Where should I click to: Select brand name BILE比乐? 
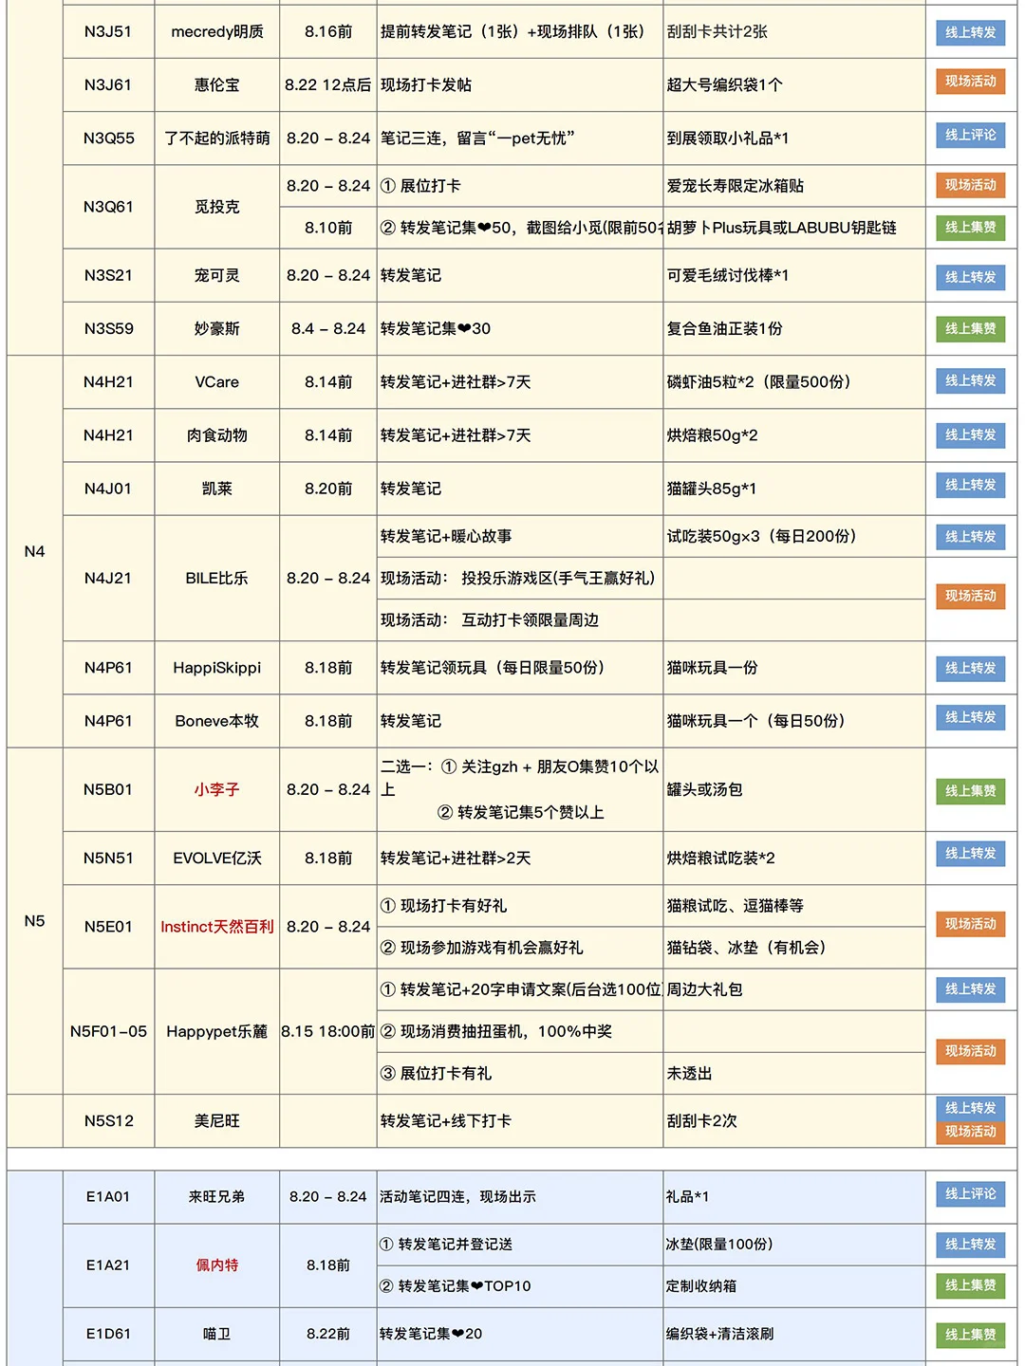tap(217, 579)
